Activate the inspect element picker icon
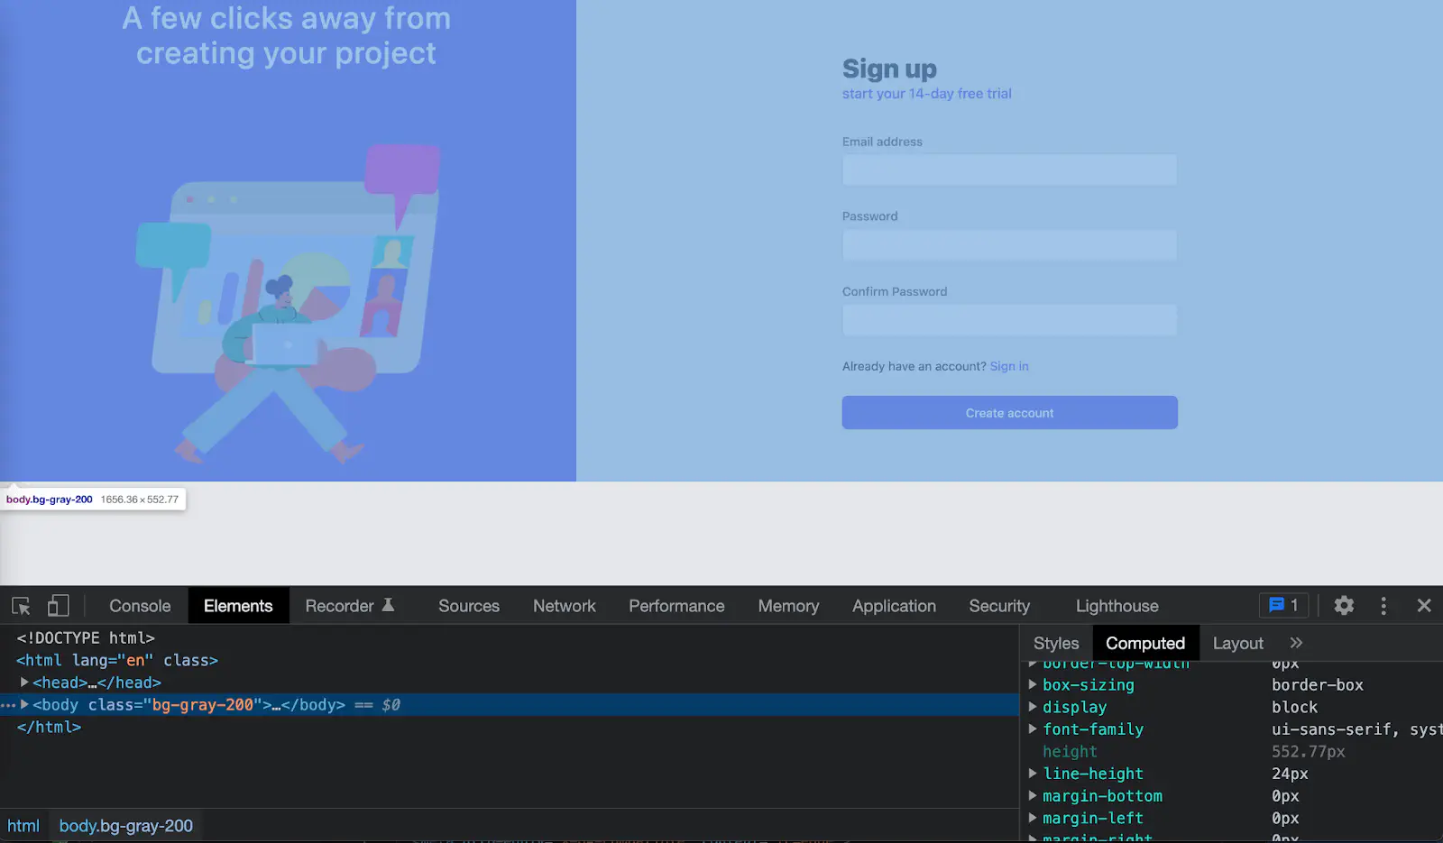 click(21, 606)
